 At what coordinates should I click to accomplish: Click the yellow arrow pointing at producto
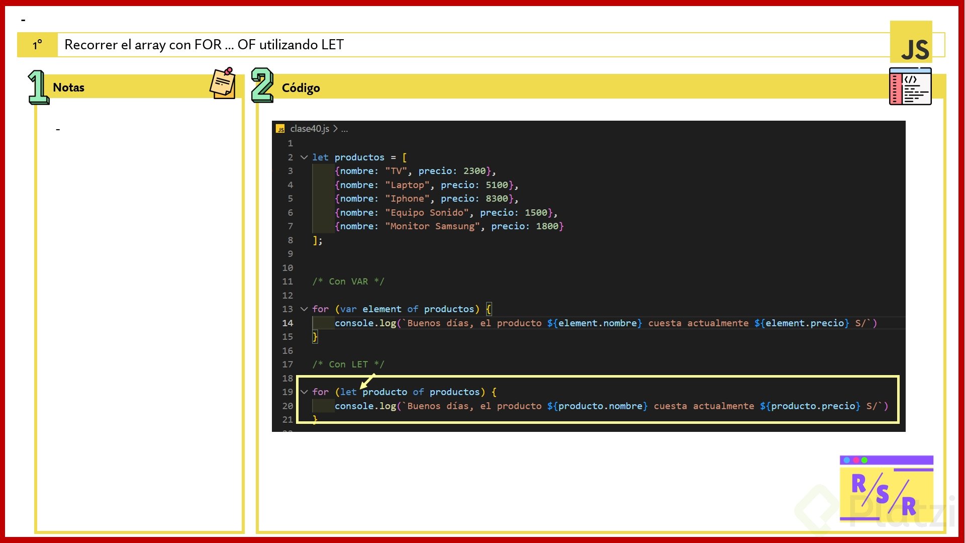click(x=368, y=381)
